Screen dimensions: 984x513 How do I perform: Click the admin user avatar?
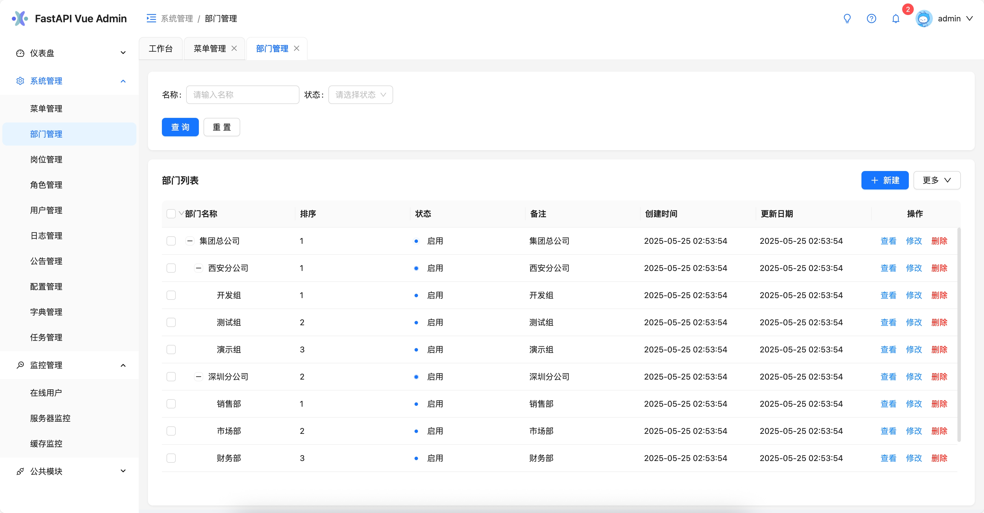[x=924, y=18]
